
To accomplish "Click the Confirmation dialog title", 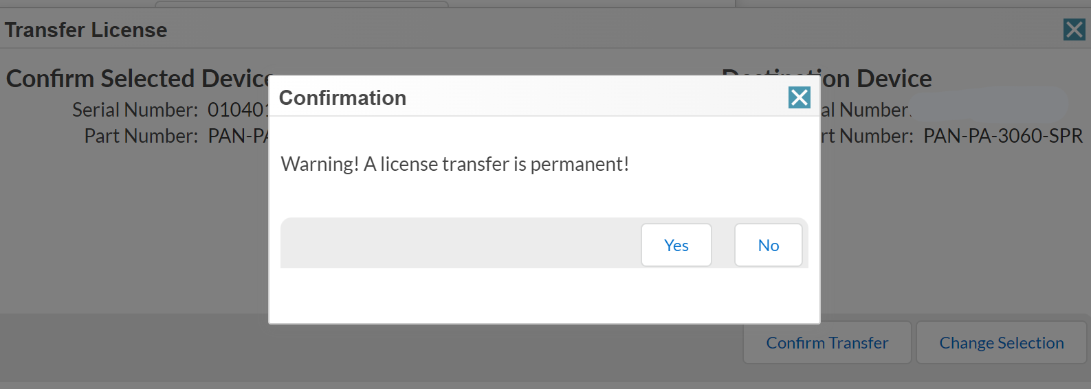I will pos(342,98).
